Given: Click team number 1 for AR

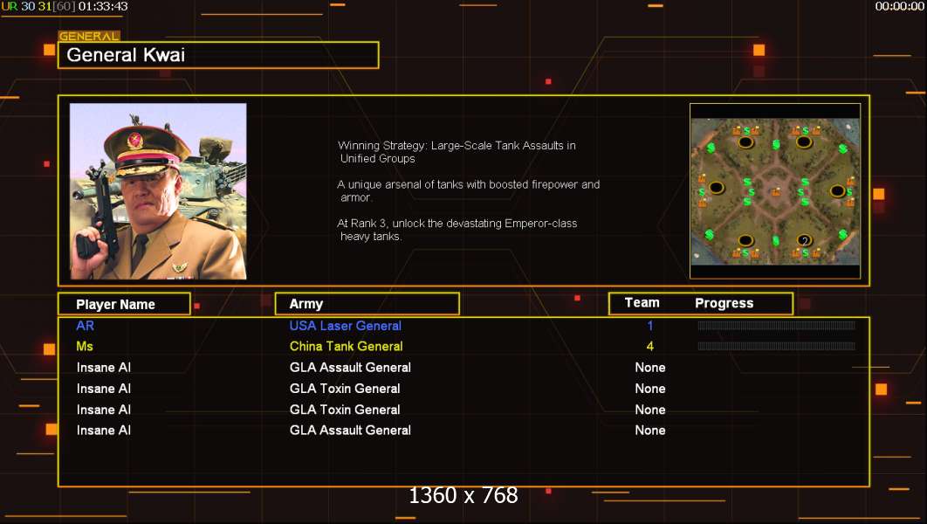Looking at the screenshot, I should 649,326.
